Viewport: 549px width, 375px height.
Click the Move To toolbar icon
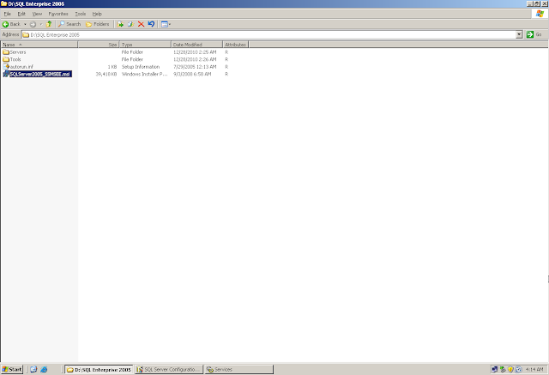(x=120, y=24)
